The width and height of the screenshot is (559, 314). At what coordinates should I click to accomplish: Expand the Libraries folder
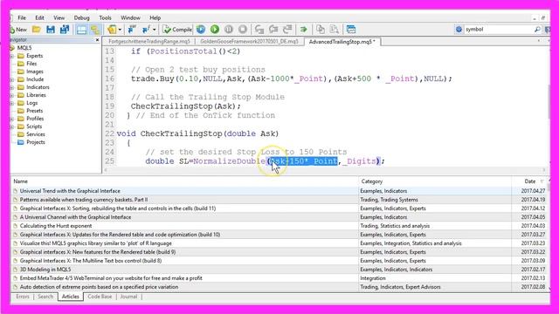[12, 95]
